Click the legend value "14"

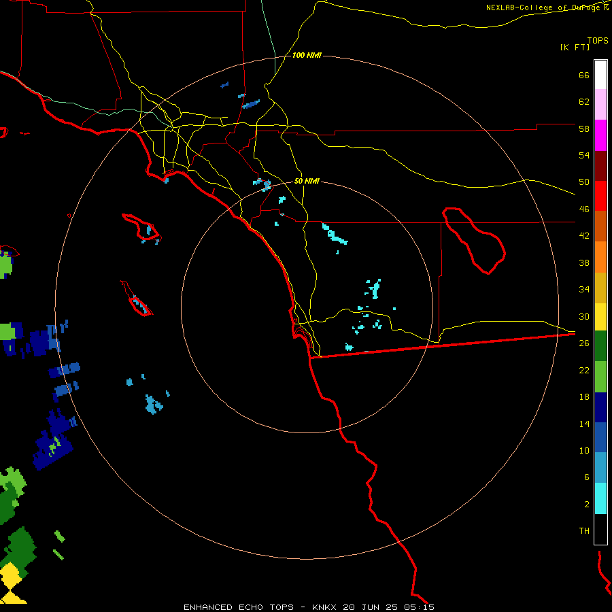584,424
